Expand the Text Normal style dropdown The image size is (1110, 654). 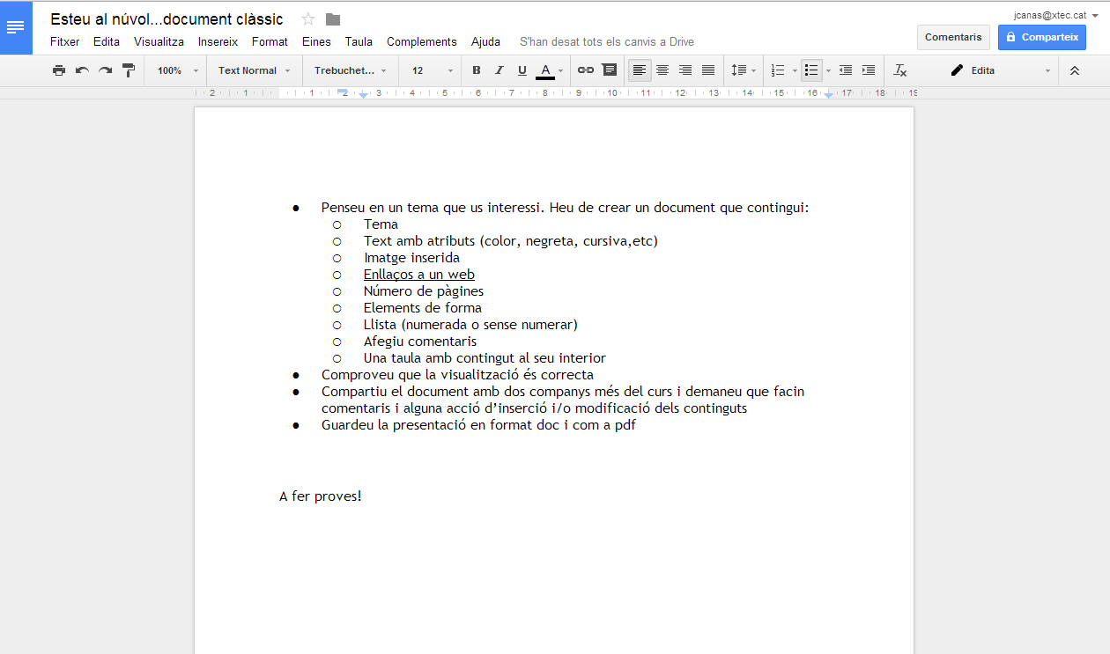pyautogui.click(x=254, y=70)
